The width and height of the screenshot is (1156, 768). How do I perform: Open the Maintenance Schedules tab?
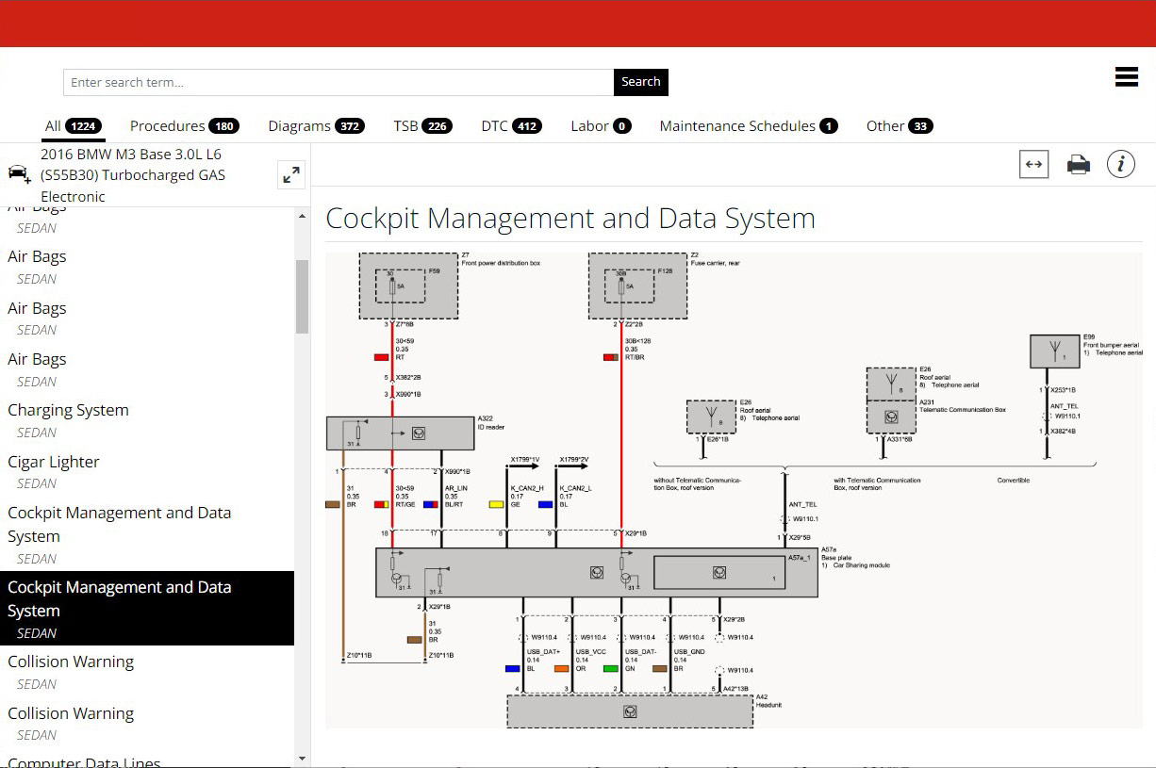(748, 126)
